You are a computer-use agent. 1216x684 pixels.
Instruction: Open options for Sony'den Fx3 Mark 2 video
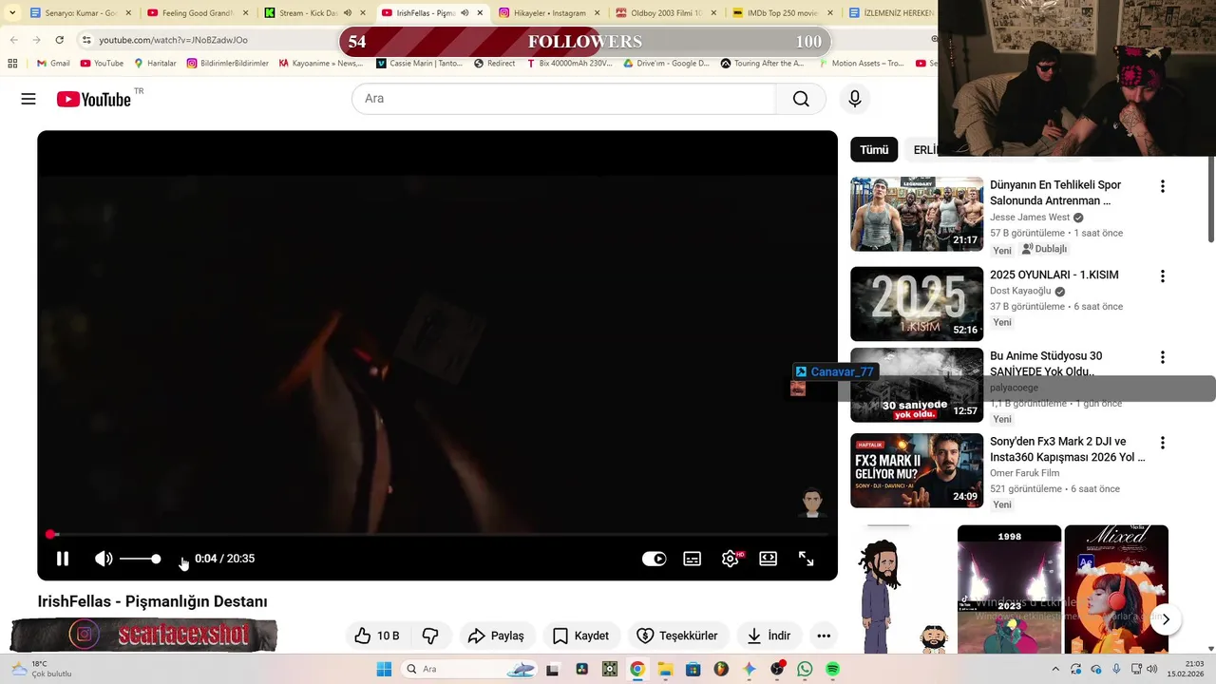[1162, 443]
